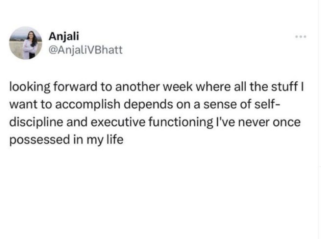
Task: Click the words 'another week' in the tweet
Action: click(x=154, y=87)
